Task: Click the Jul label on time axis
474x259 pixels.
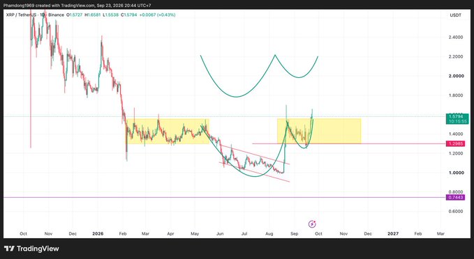Action: (x=244, y=234)
